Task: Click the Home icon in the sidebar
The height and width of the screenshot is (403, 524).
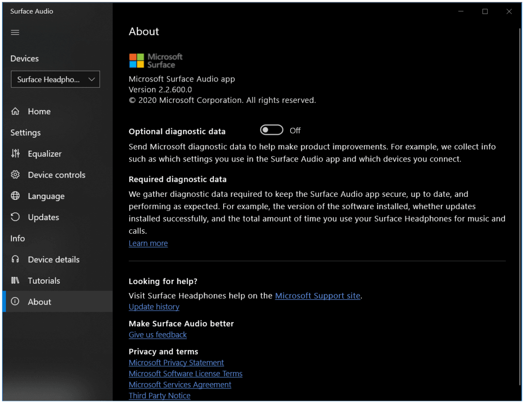Action: click(x=15, y=111)
